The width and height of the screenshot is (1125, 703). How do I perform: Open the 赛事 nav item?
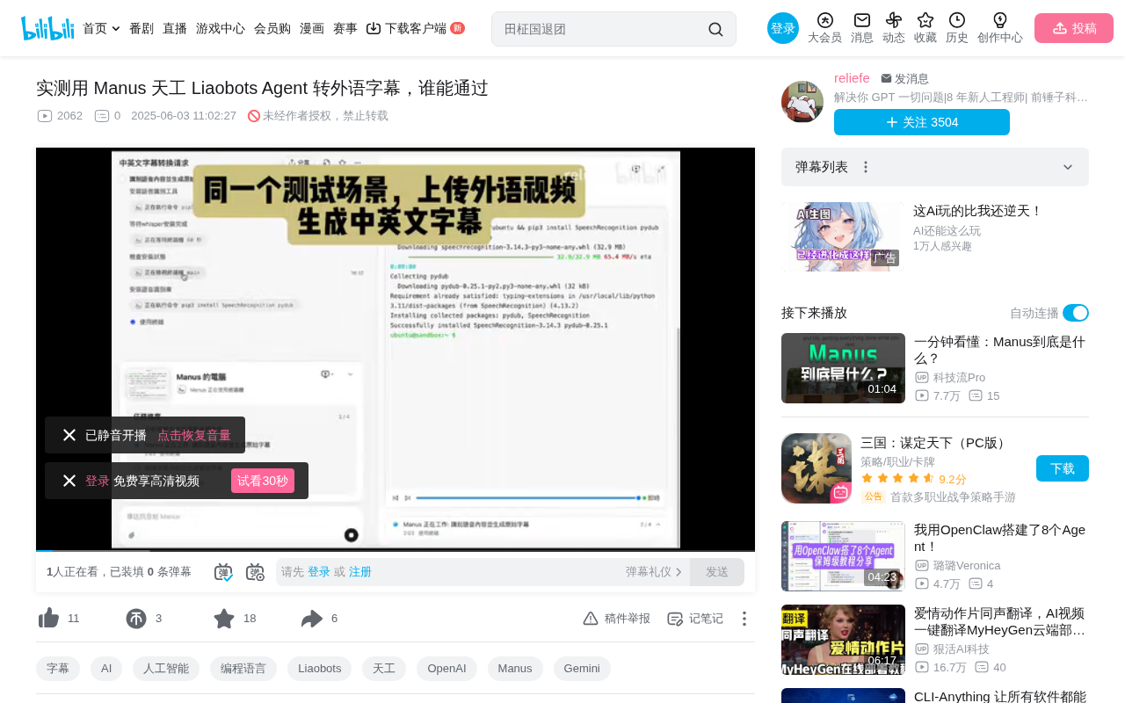[345, 28]
